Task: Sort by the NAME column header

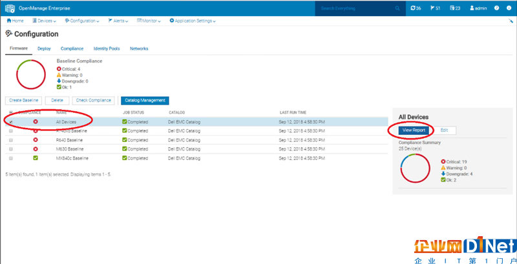Action: point(61,112)
